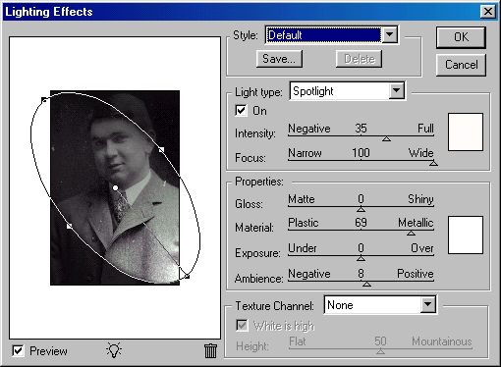The width and height of the screenshot is (501, 367).
Task: Click the ellipse handle on the left shoulder
Action: tap(69, 226)
